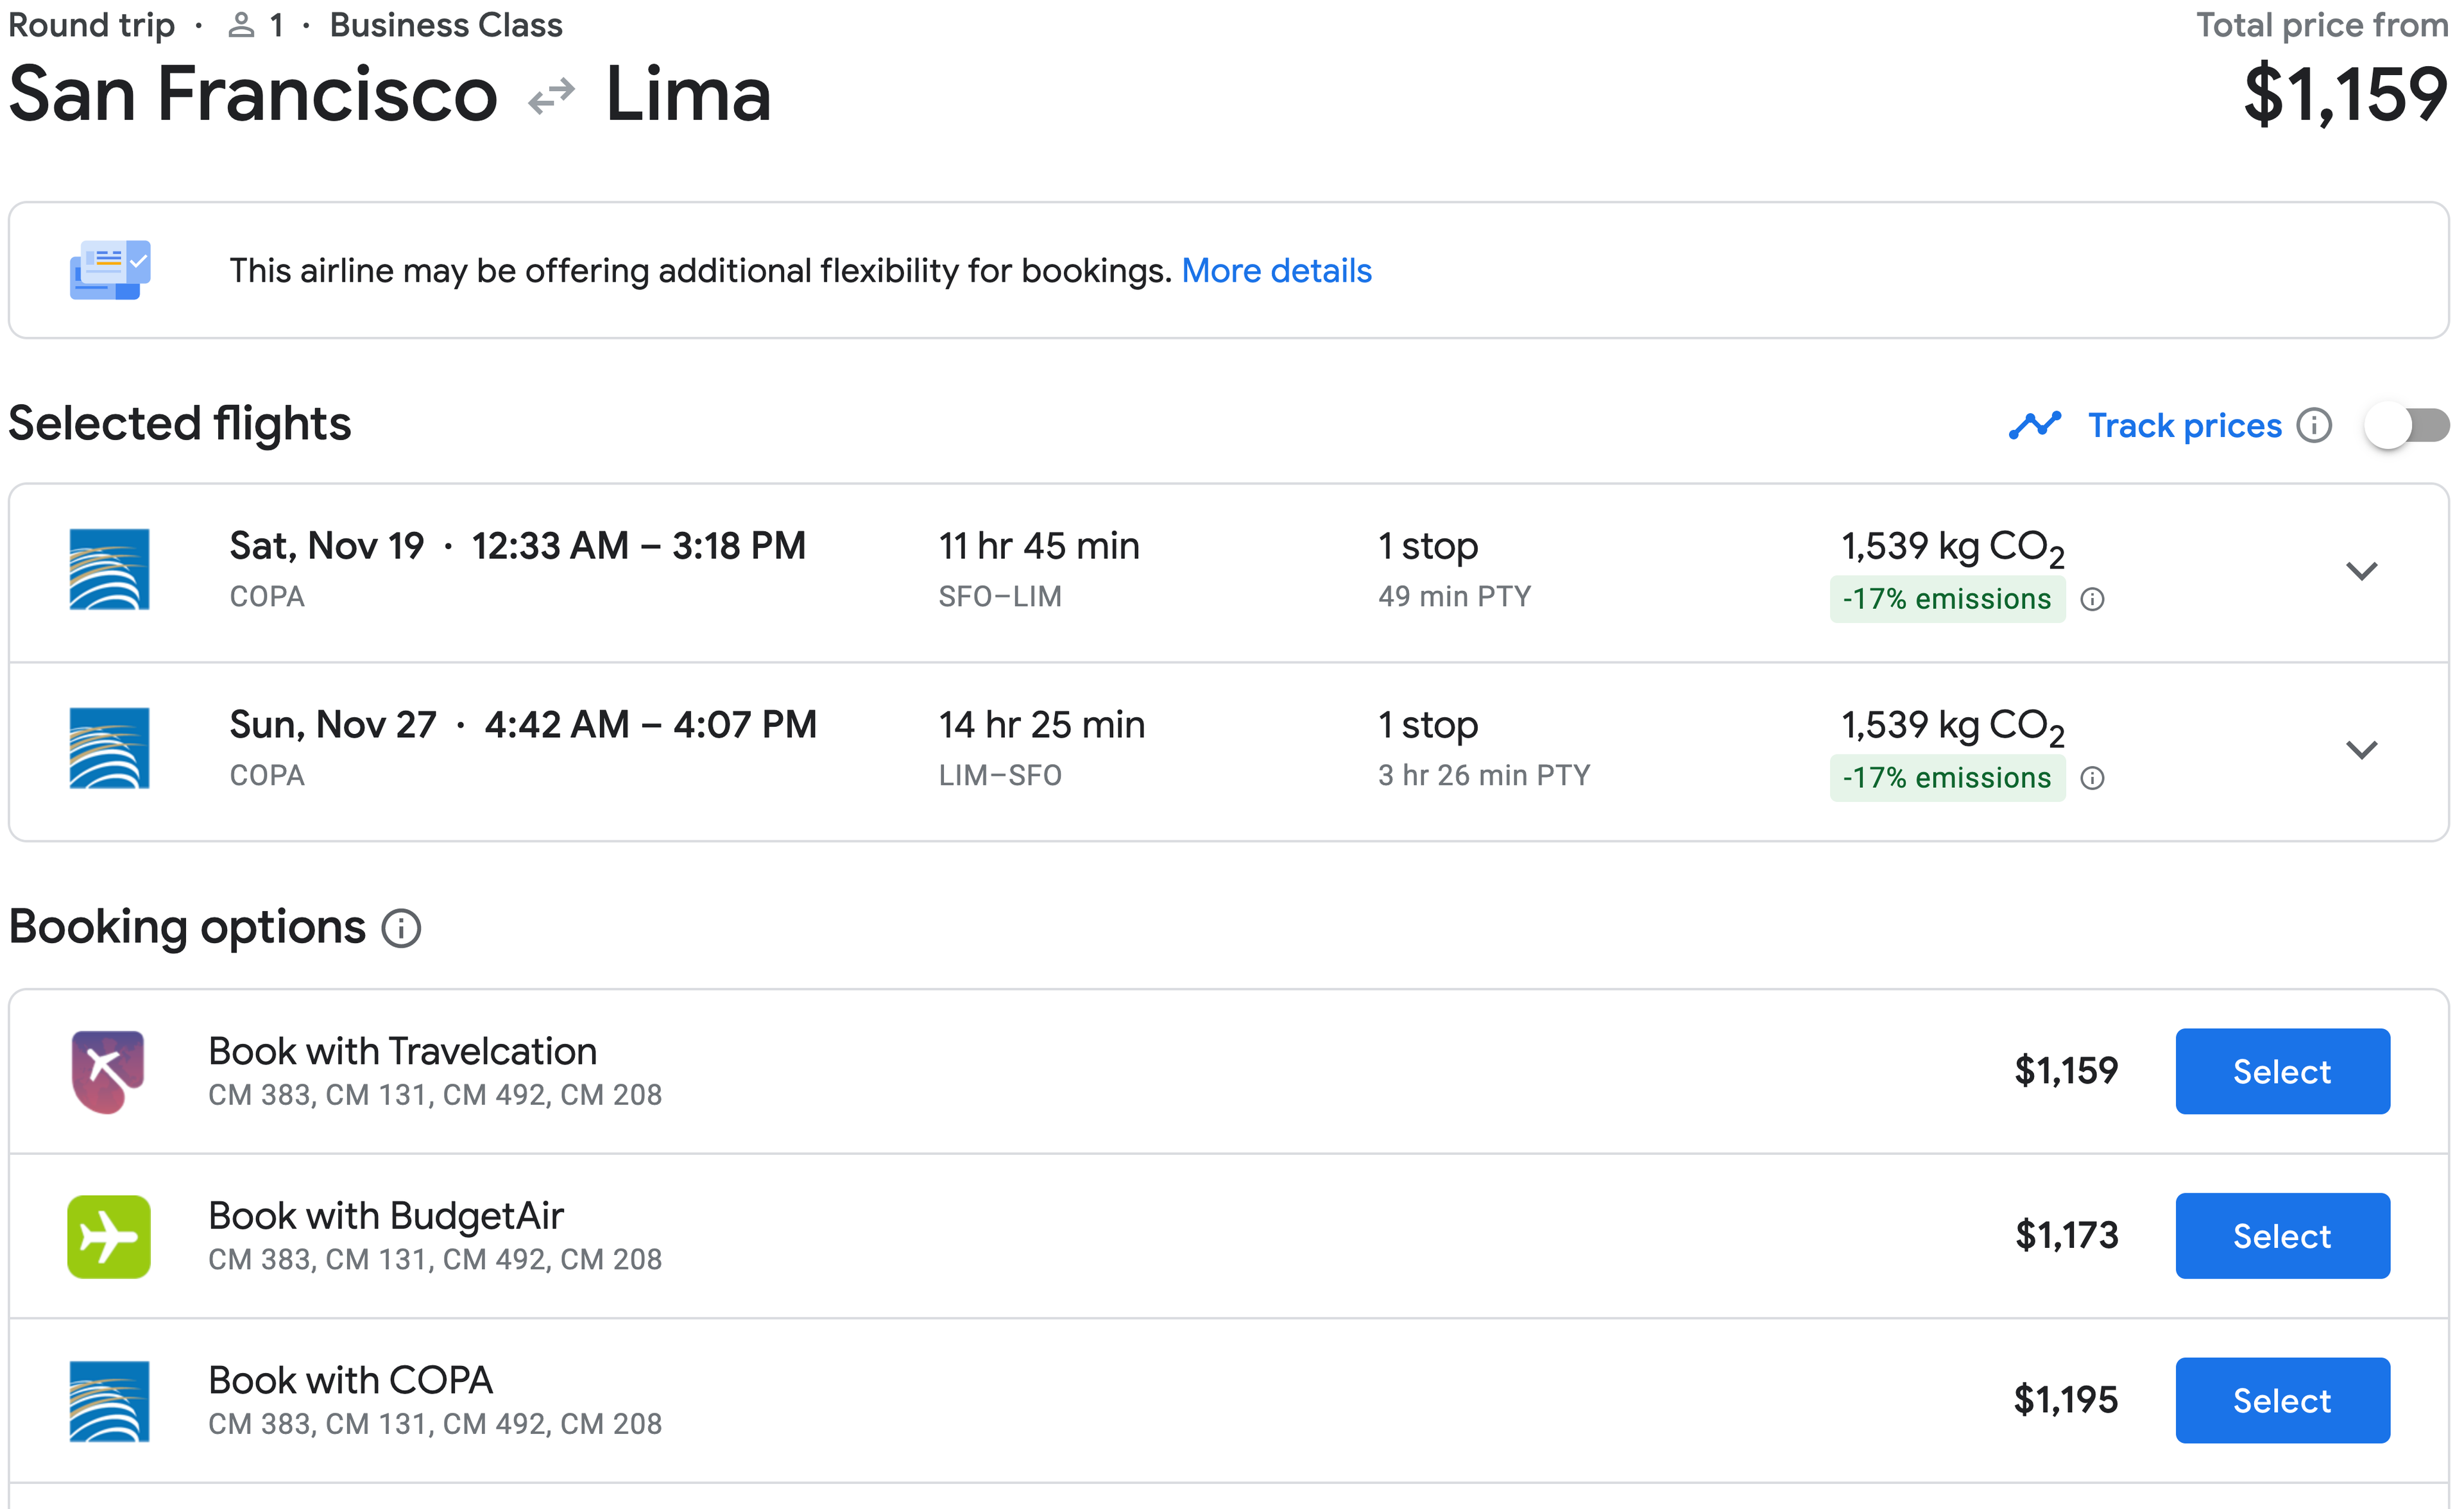
Task: Click the 'Book with Travelcation' text
Action: [x=402, y=1051]
